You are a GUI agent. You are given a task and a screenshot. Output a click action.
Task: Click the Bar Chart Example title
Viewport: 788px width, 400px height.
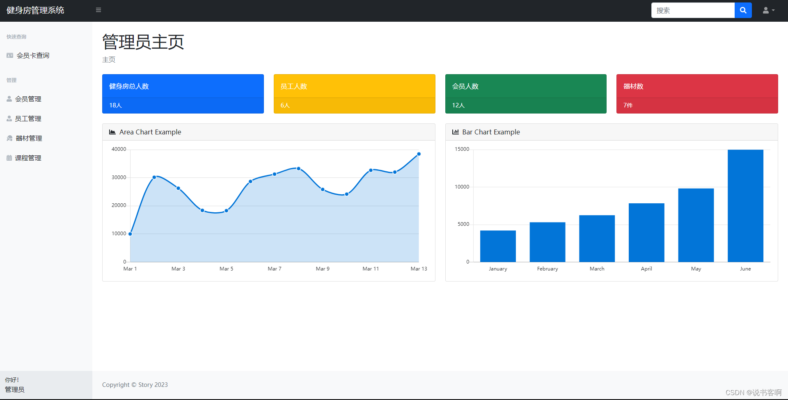coord(491,132)
